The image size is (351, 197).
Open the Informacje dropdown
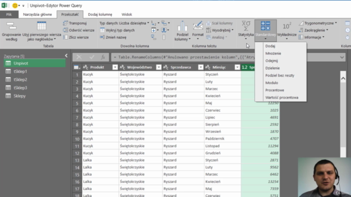pos(312,37)
